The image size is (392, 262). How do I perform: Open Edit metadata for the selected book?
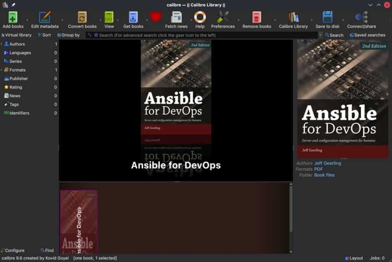click(x=44, y=17)
